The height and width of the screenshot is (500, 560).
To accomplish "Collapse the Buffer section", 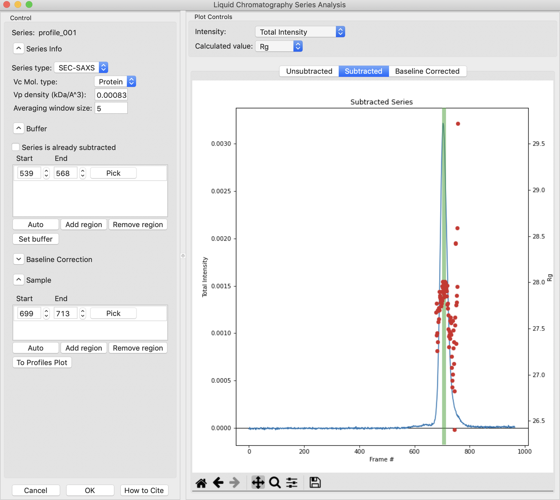I will click(19, 128).
